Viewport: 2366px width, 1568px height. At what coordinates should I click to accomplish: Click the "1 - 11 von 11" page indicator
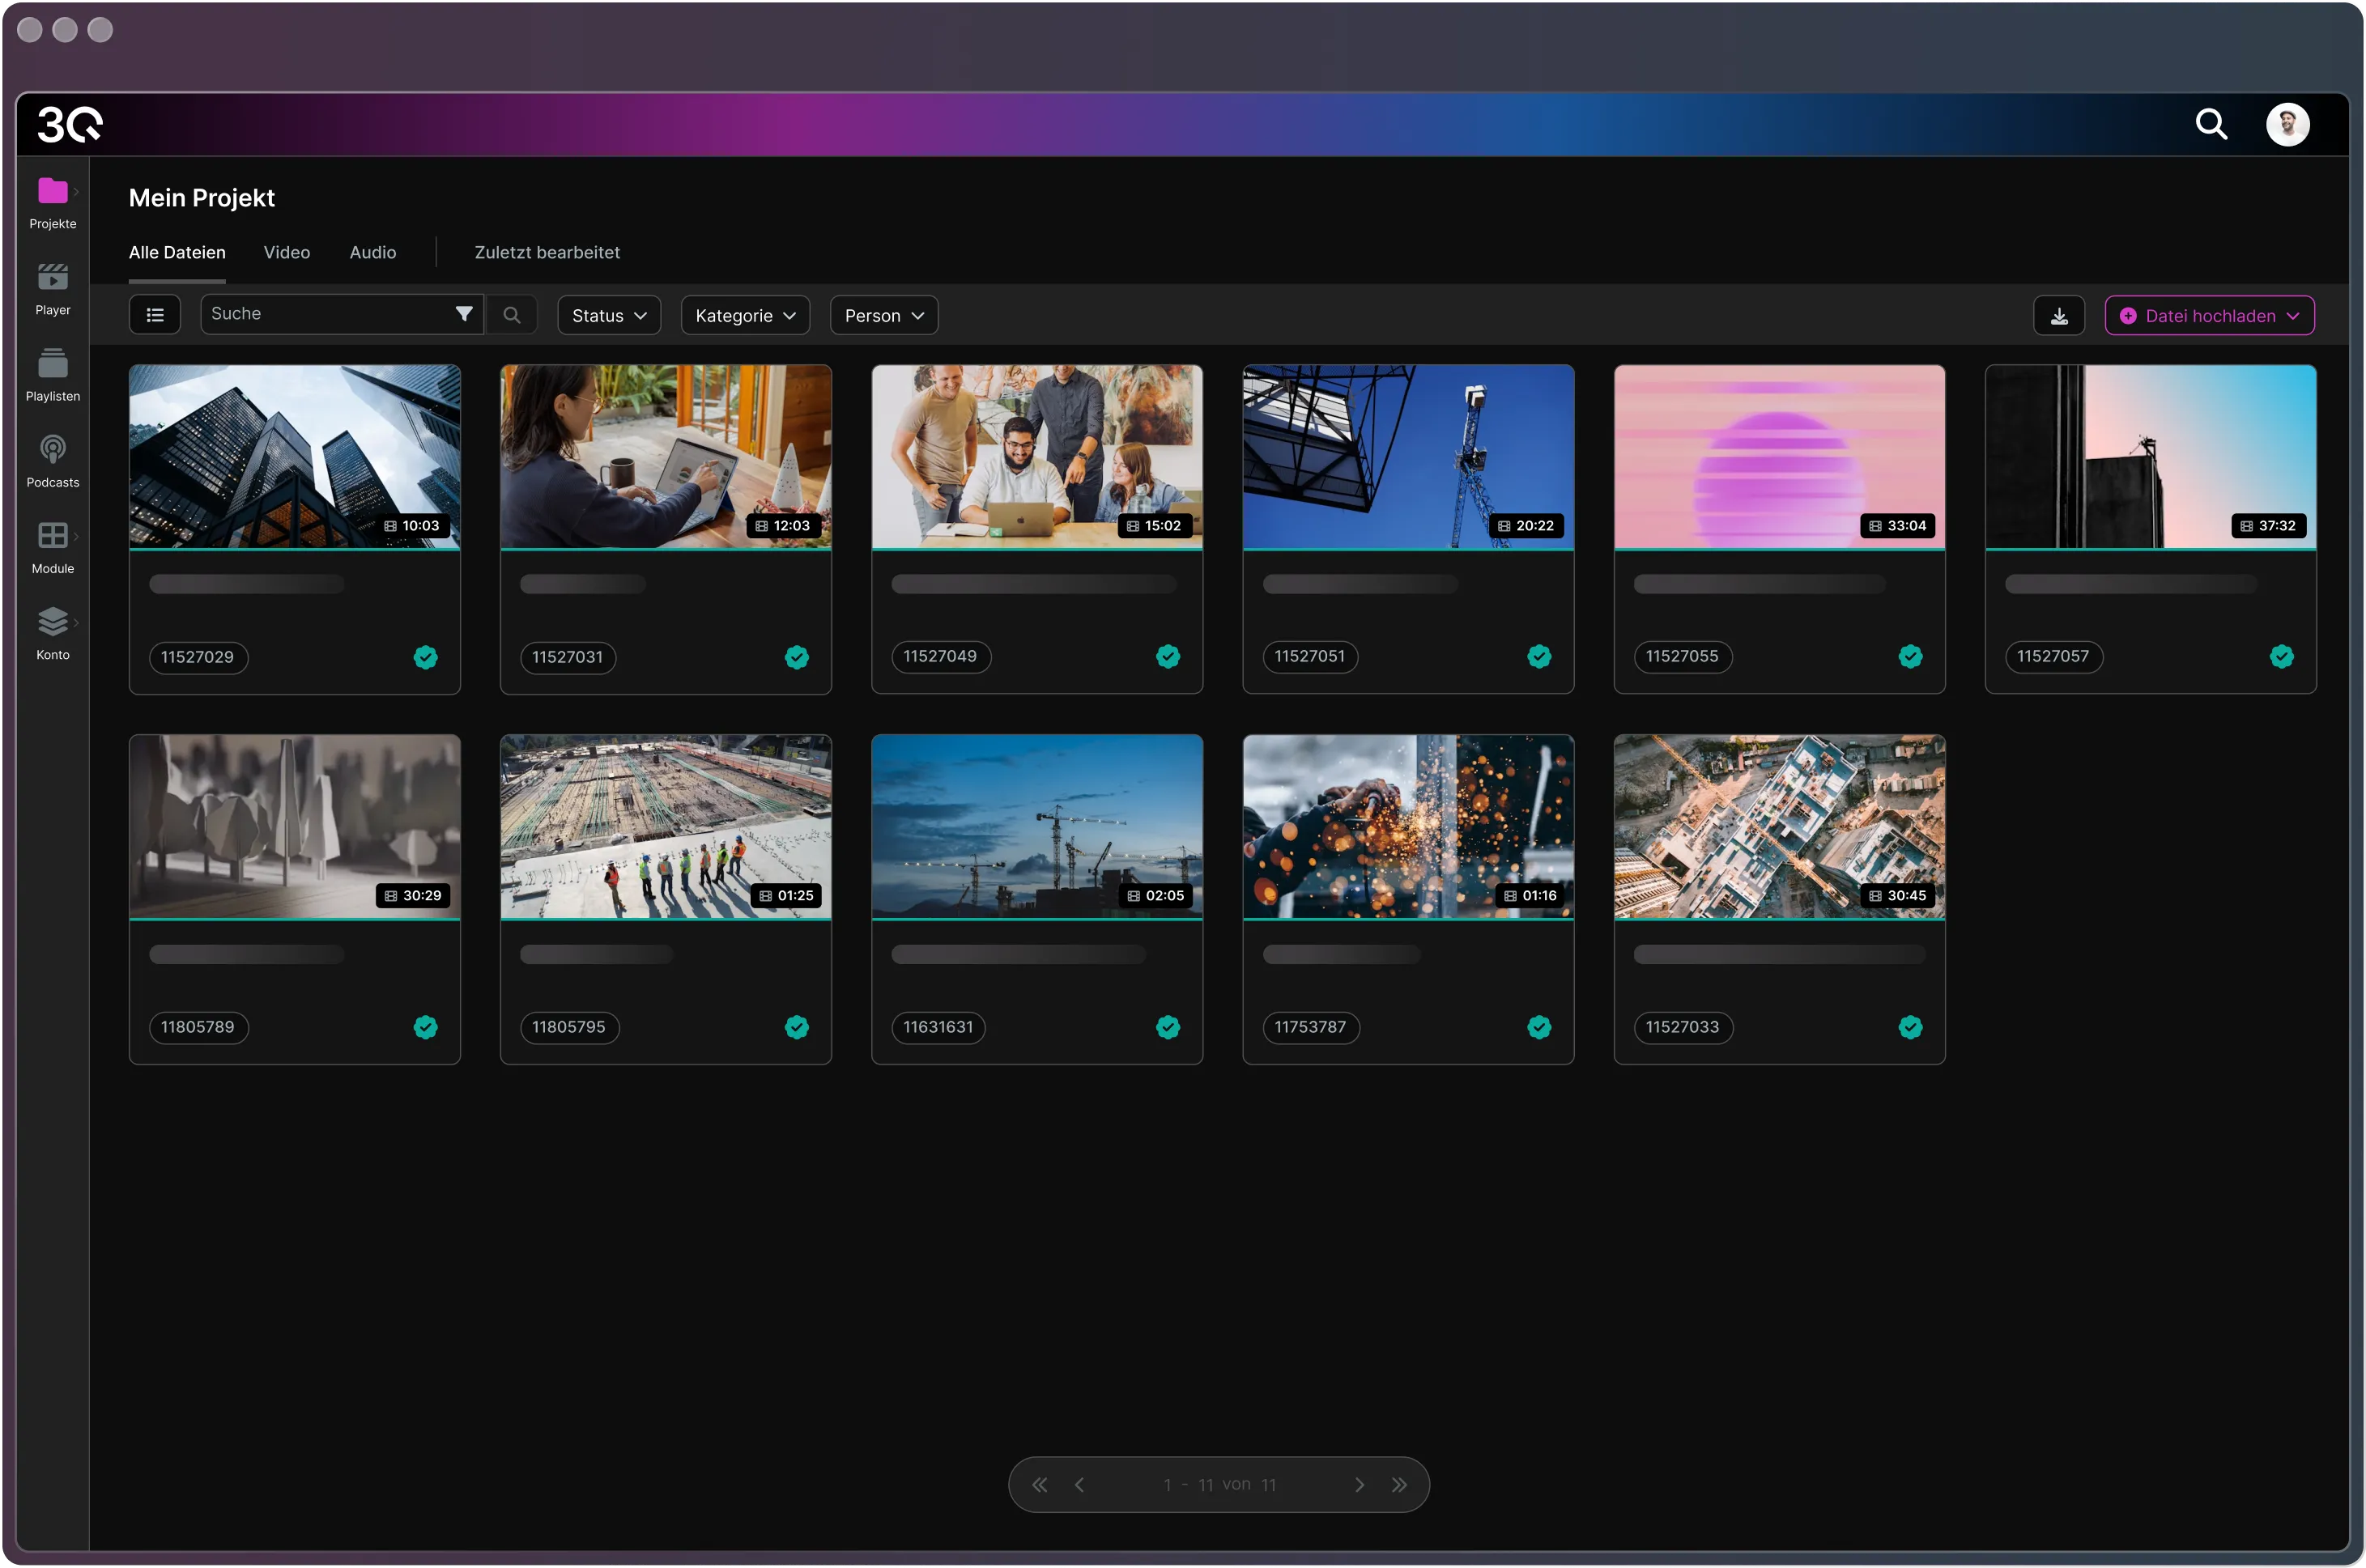pos(1219,1485)
